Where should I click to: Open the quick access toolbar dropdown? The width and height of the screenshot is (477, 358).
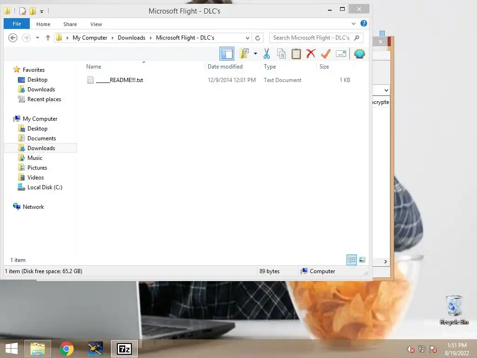(x=41, y=11)
